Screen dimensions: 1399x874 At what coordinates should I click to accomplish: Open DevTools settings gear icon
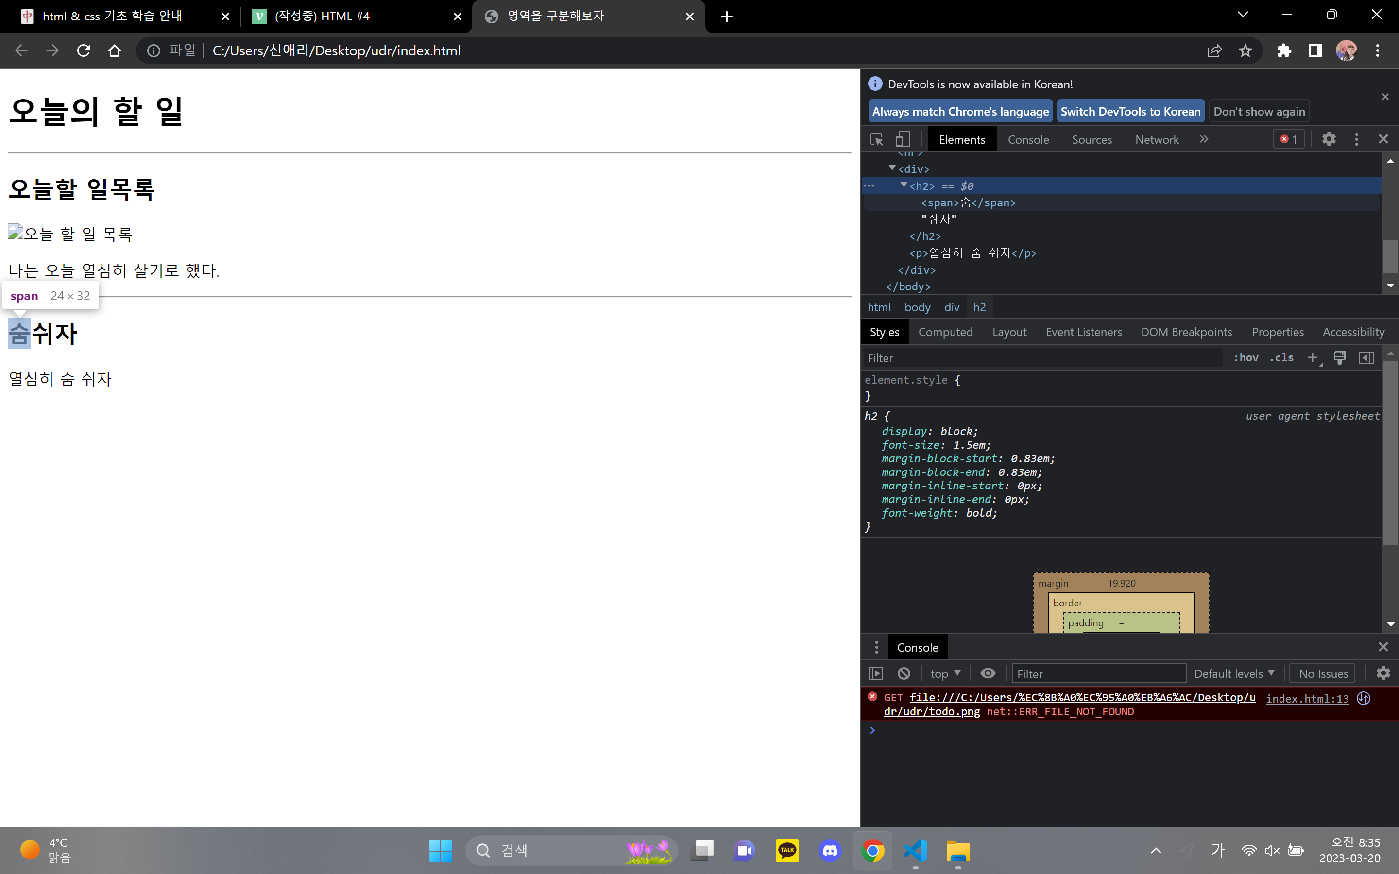(x=1329, y=139)
